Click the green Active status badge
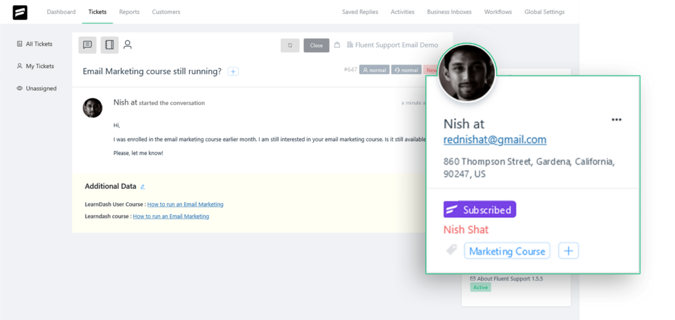This screenshot has height=320, width=675. pos(481,287)
